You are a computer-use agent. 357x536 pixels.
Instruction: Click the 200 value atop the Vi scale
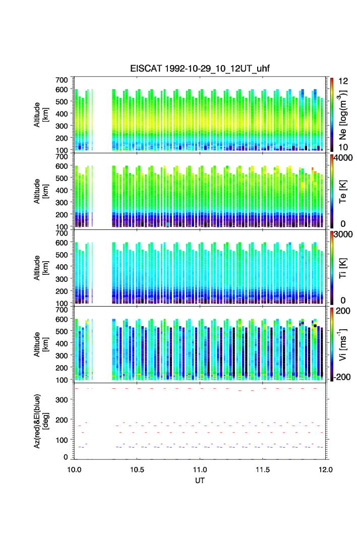pos(343,311)
